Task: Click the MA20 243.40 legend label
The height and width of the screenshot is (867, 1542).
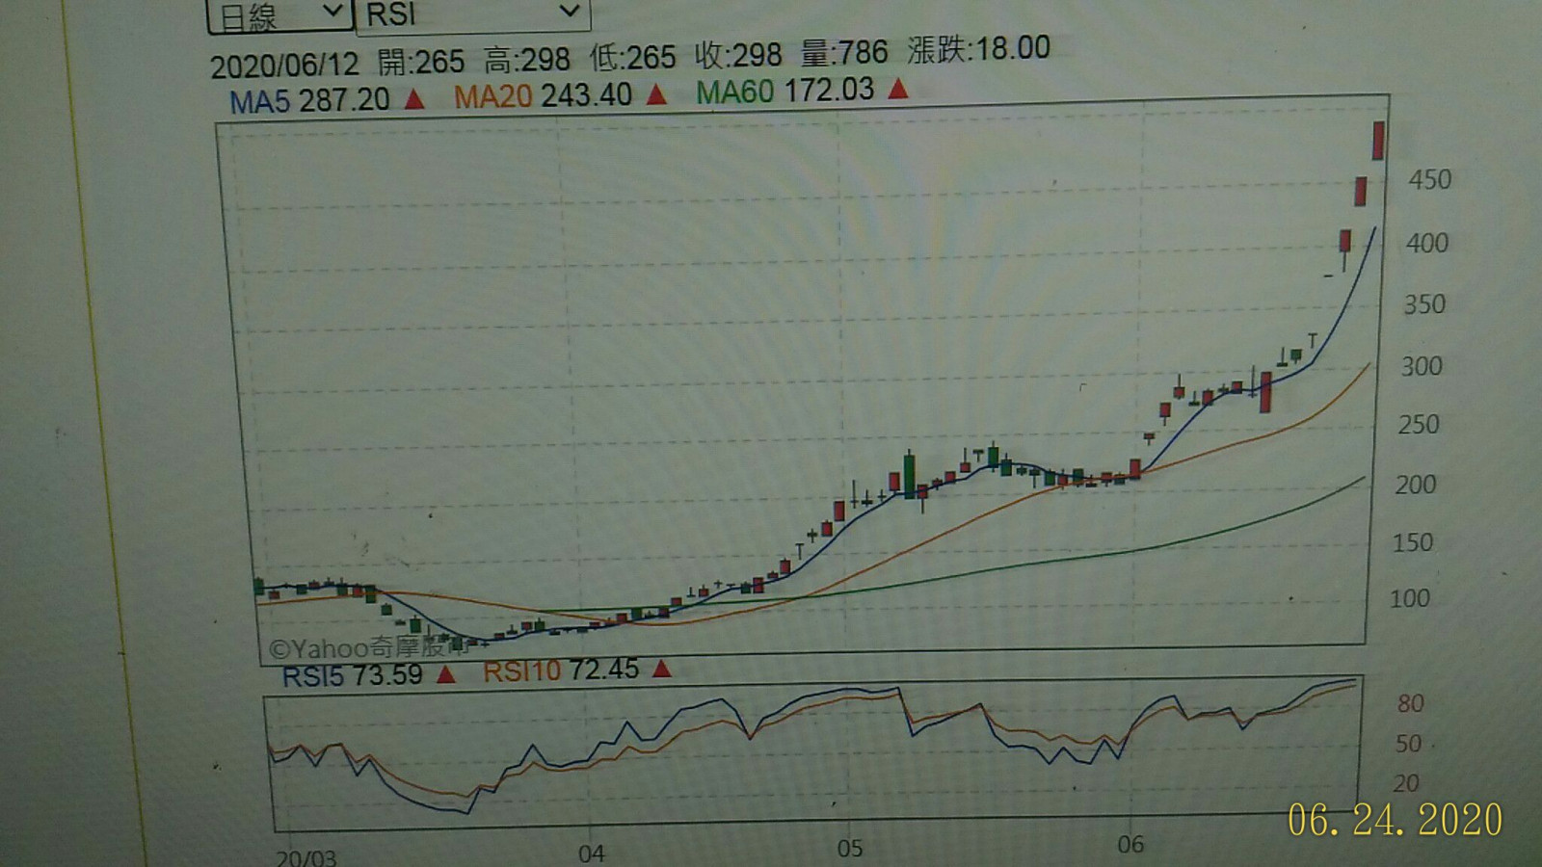Action: click(543, 95)
